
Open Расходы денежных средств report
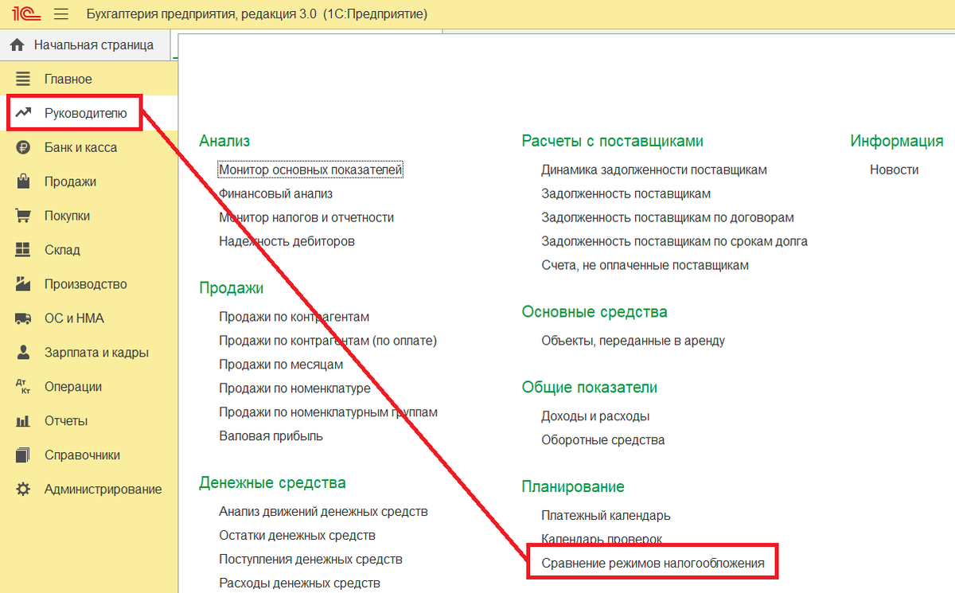tap(299, 583)
